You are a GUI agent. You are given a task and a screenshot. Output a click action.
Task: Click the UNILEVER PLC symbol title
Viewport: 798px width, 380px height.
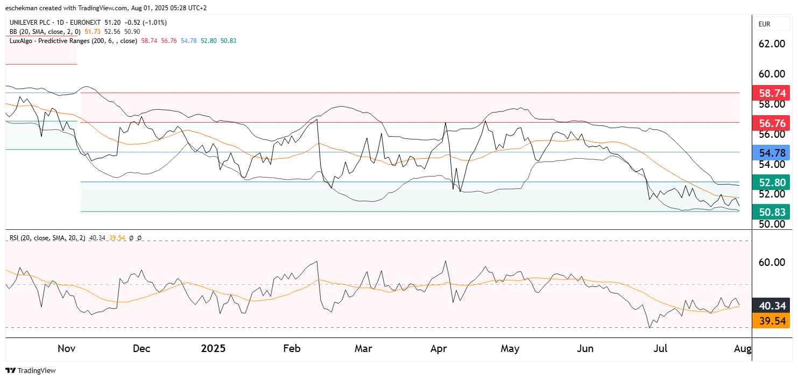(x=39, y=23)
